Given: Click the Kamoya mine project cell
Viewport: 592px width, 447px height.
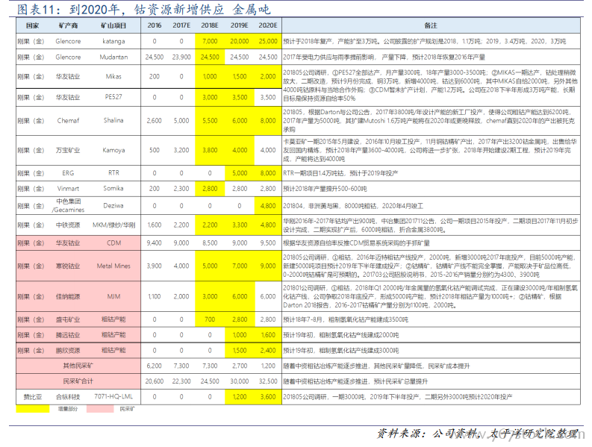Looking at the screenshot, I should click(113, 150).
